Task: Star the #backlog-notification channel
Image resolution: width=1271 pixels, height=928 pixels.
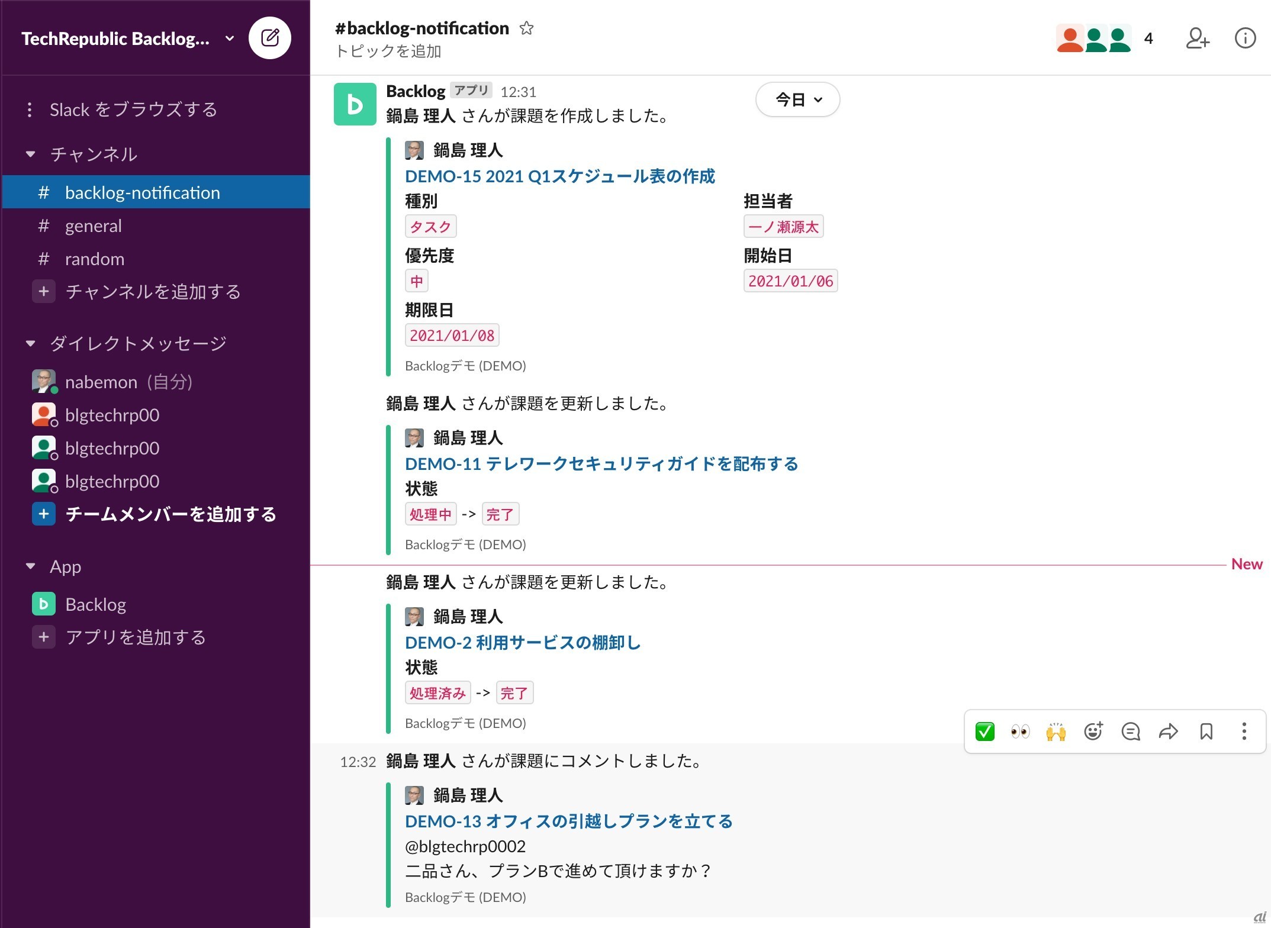Action: (x=526, y=28)
